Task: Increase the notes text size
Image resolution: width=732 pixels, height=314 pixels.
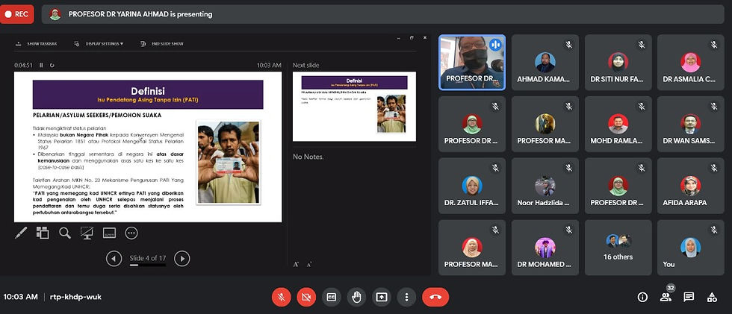Action: pyautogui.click(x=296, y=264)
